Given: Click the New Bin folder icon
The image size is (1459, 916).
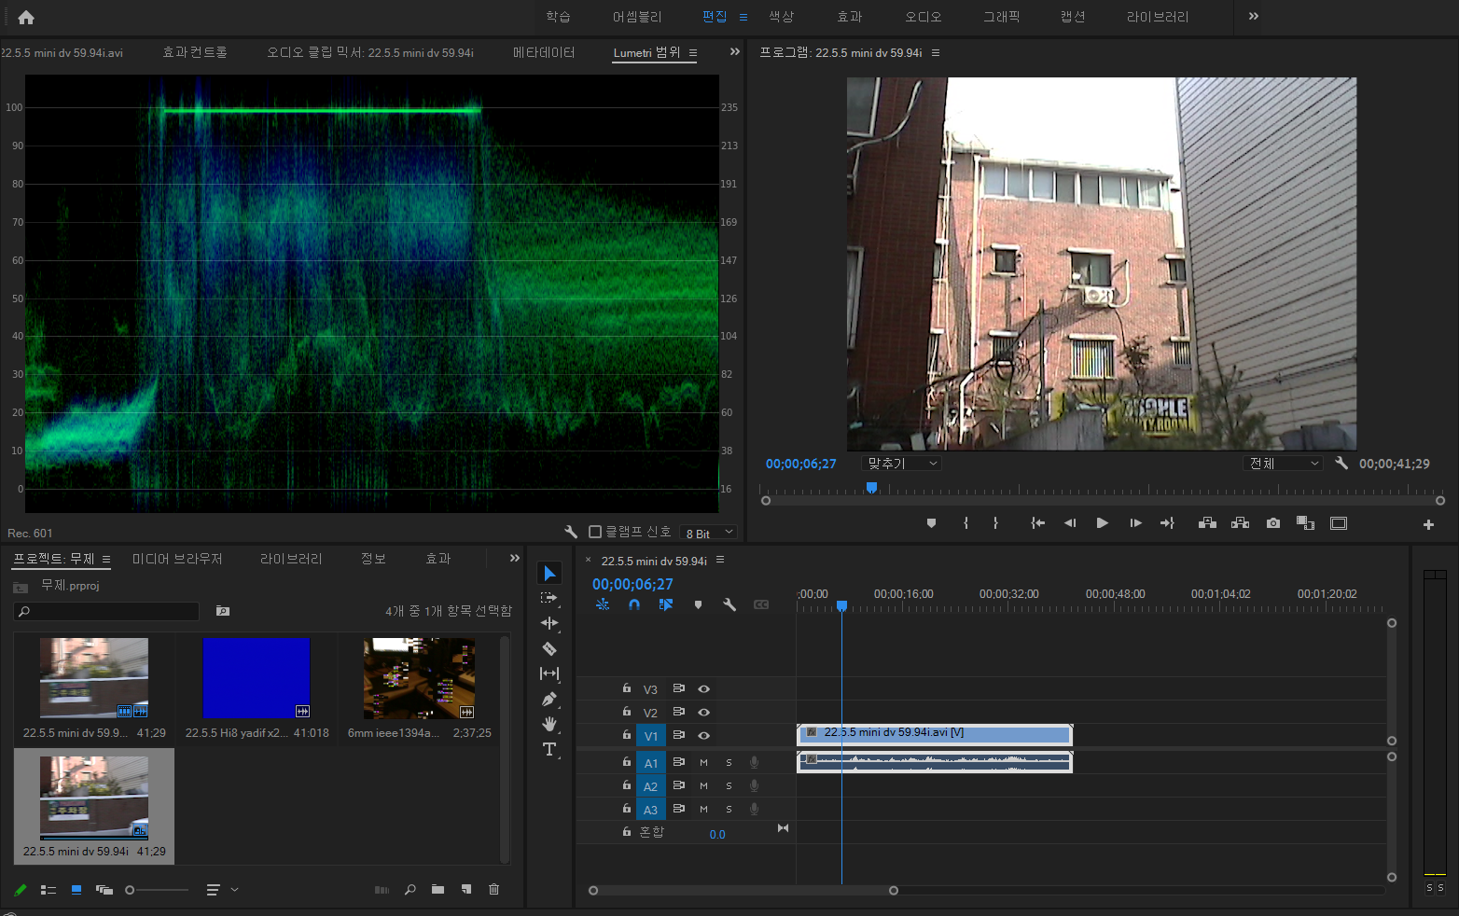Looking at the screenshot, I should coord(438,890).
